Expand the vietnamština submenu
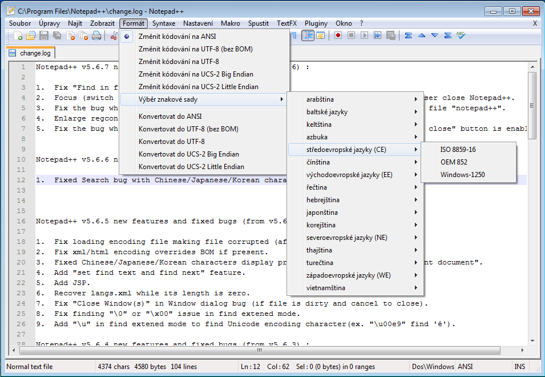 (x=355, y=288)
